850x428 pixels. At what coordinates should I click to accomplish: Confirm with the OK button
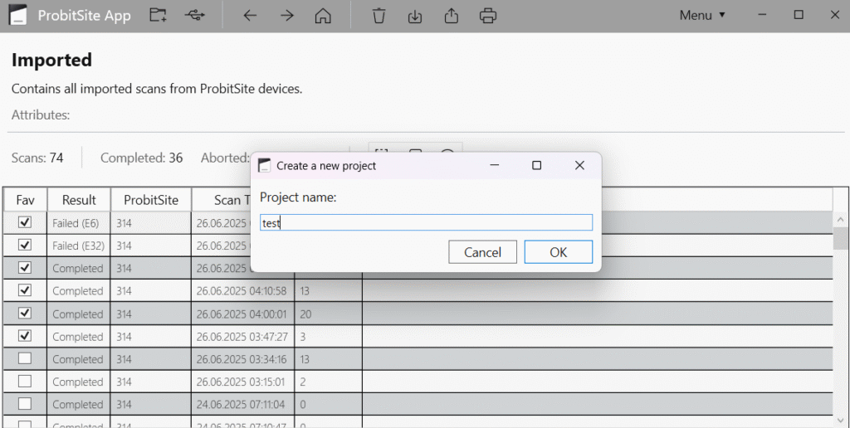click(559, 252)
